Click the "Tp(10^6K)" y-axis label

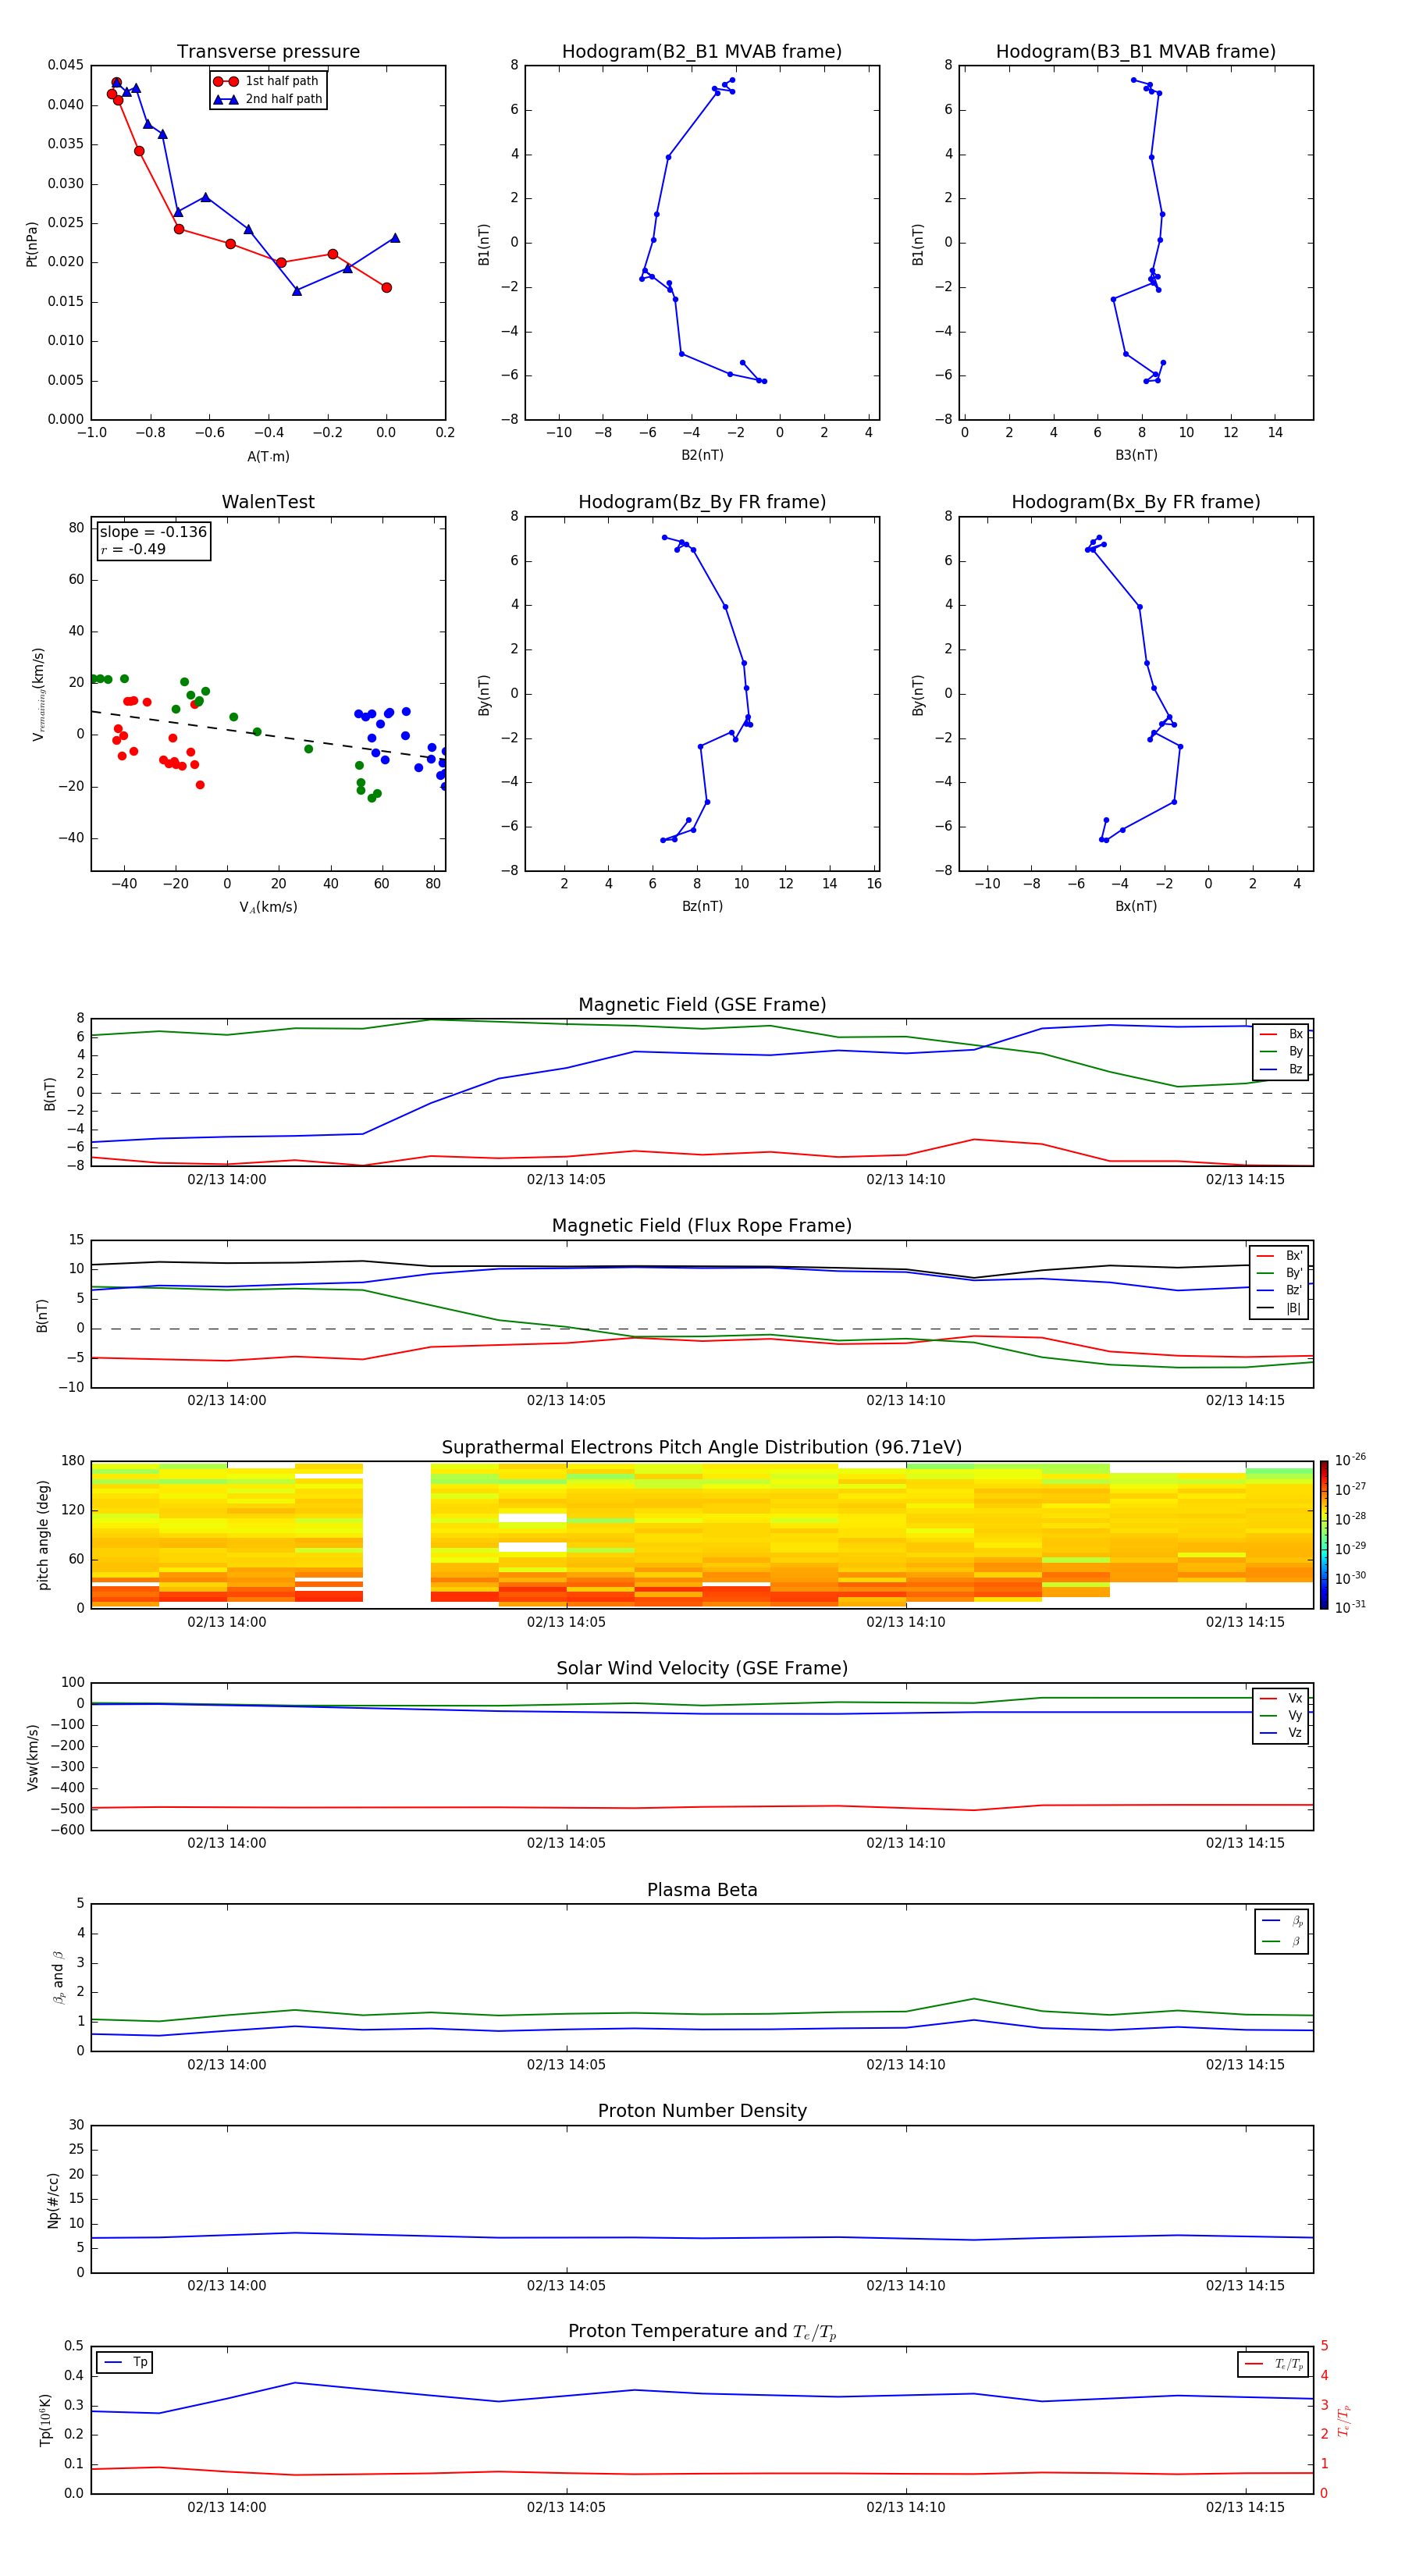pyautogui.click(x=45, y=2421)
